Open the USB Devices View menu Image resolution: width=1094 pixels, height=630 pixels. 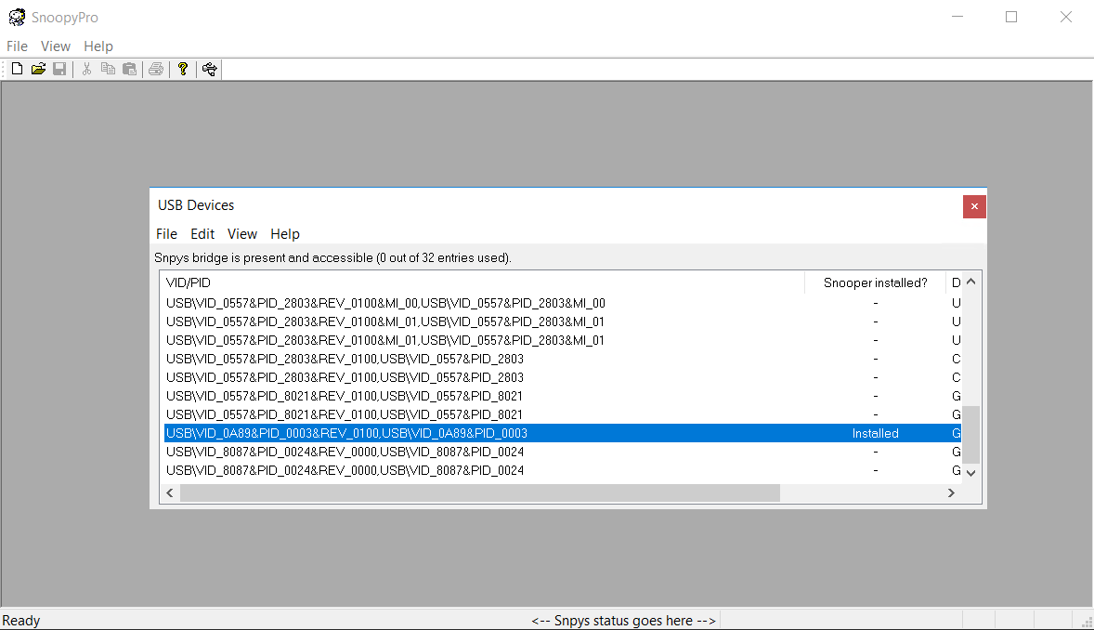pyautogui.click(x=242, y=234)
